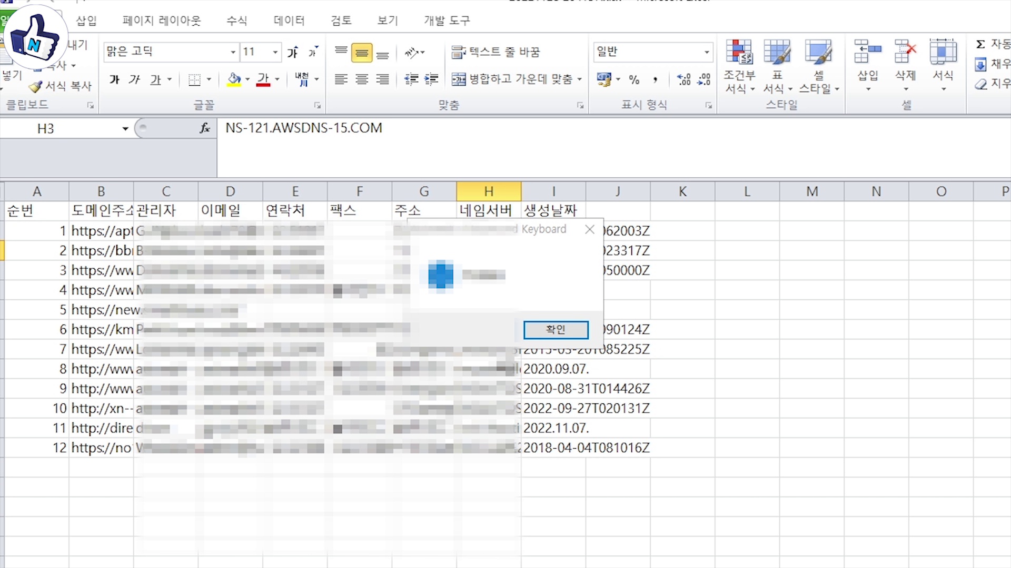
Task: Open the font size dropdown
Action: [275, 52]
